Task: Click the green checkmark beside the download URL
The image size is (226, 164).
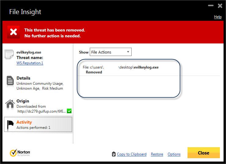Action: point(69,111)
